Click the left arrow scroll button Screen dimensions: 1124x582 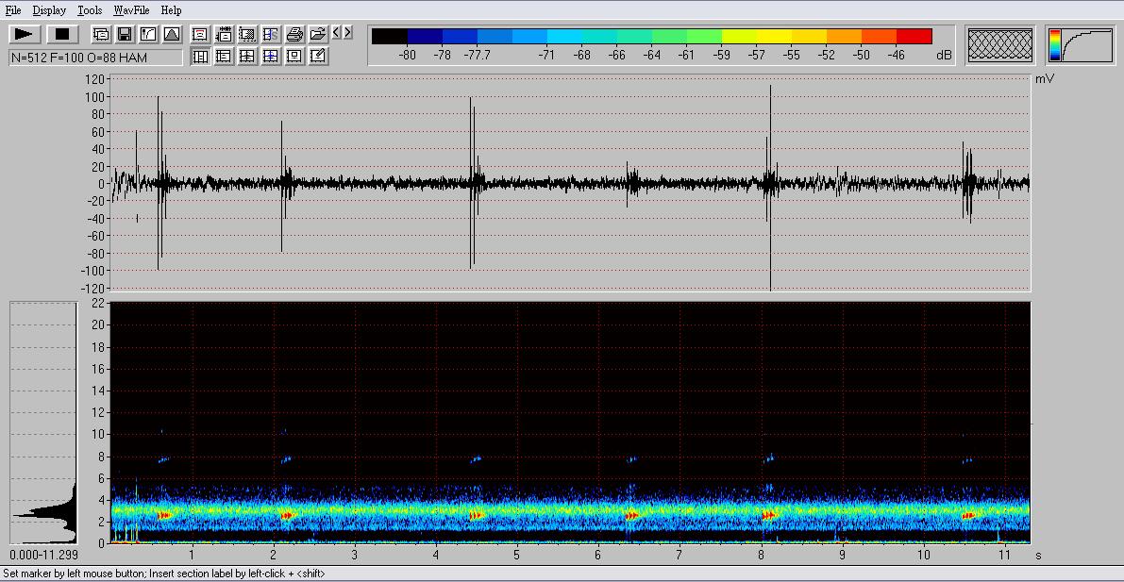pos(336,33)
